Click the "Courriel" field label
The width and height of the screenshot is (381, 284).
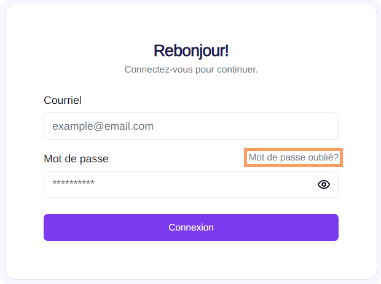(63, 100)
